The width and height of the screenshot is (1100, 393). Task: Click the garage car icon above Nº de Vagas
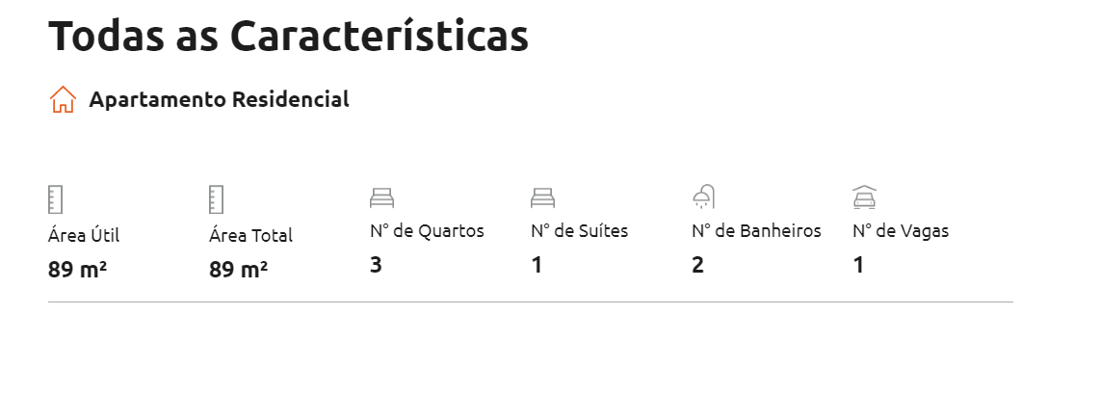864,197
